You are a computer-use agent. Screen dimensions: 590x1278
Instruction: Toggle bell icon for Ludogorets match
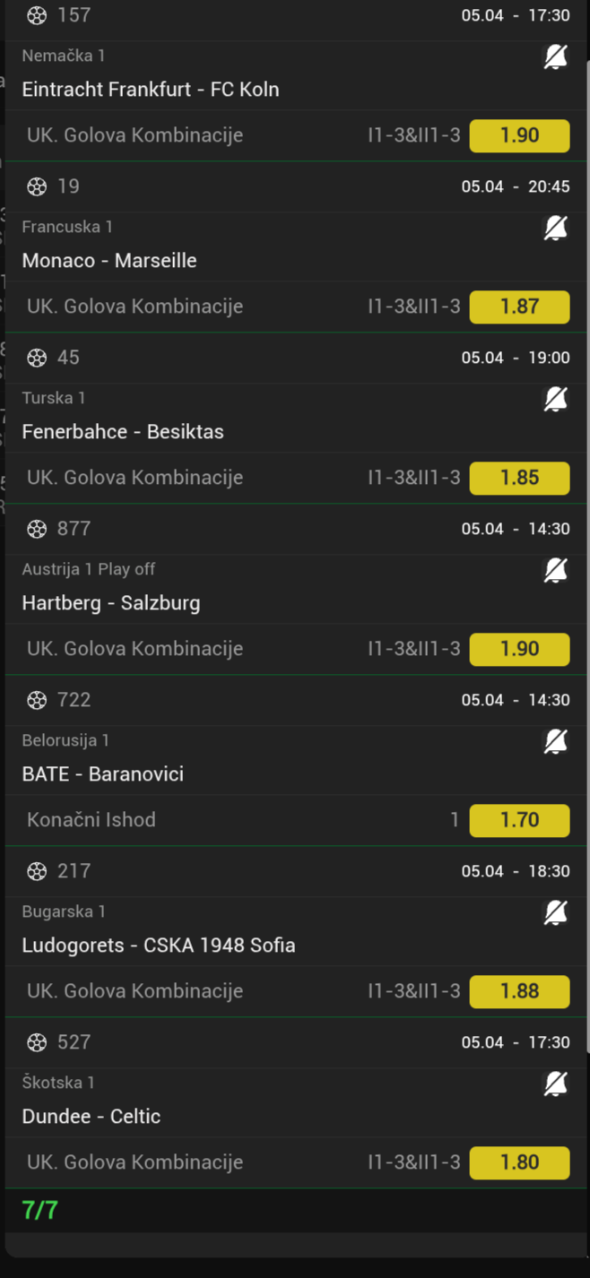click(556, 913)
